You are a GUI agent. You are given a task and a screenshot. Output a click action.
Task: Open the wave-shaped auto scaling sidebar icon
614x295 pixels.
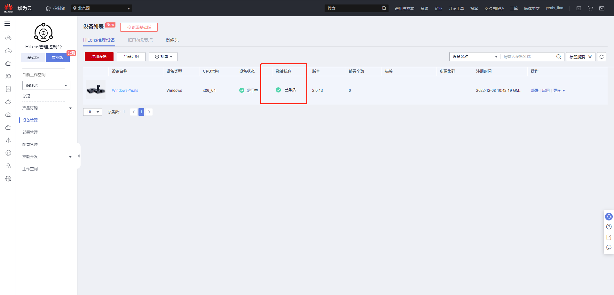(x=8, y=76)
